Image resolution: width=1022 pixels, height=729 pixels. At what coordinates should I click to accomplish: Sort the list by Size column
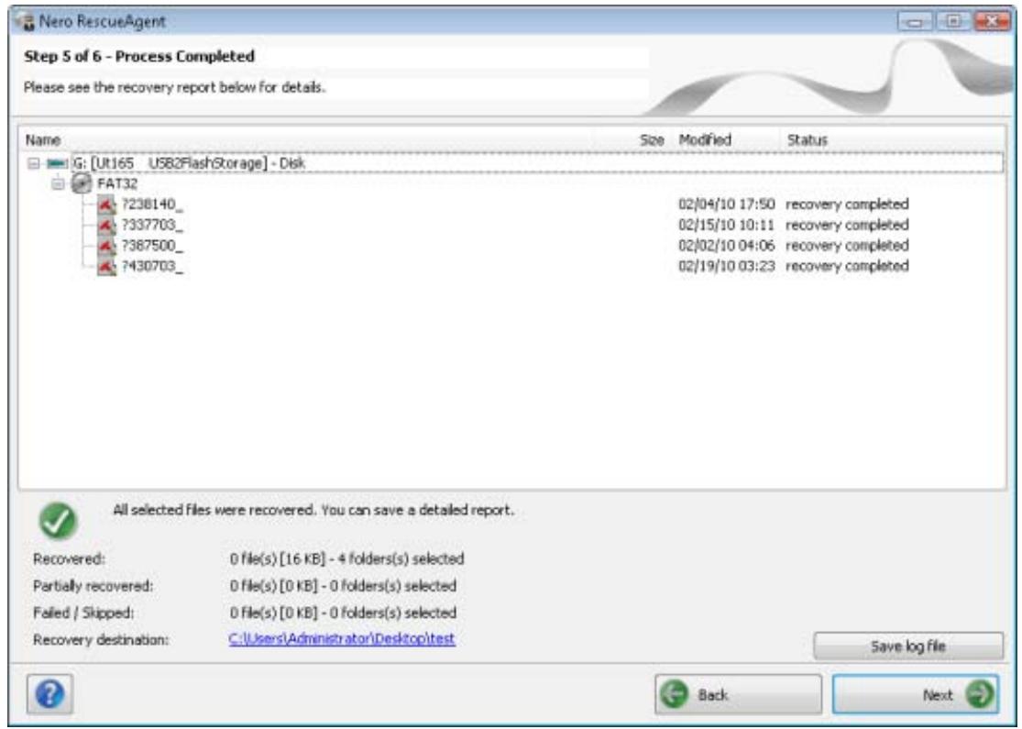[x=651, y=139]
